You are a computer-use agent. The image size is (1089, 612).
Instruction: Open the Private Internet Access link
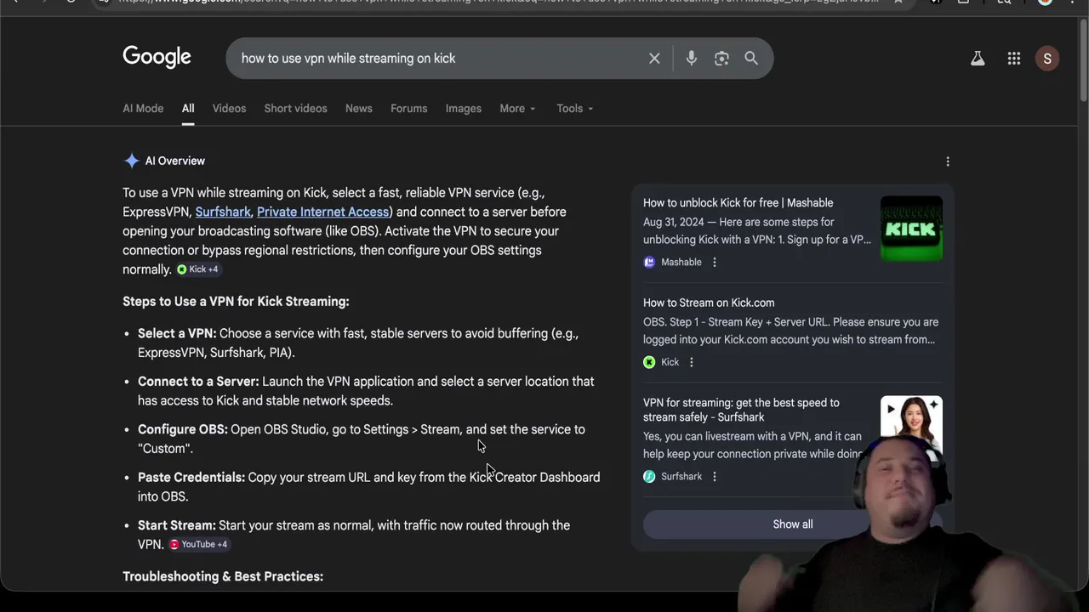[322, 212]
